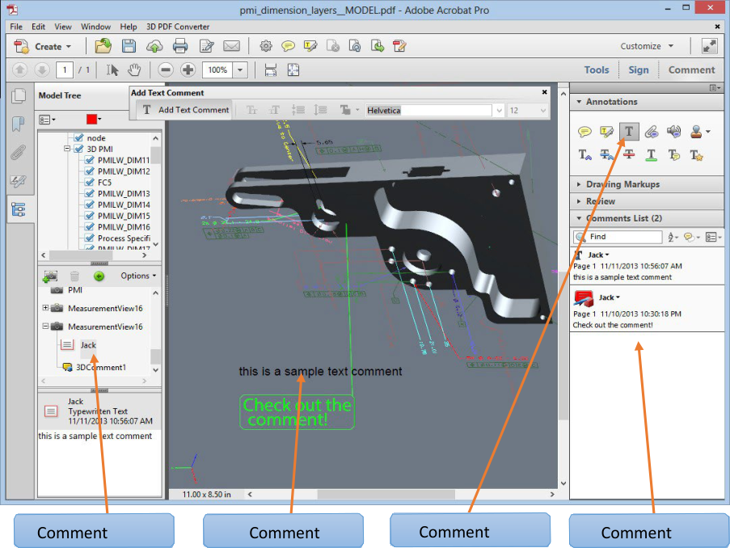Open the zoom percentage dropdown
The image size is (730, 548).
pos(240,70)
